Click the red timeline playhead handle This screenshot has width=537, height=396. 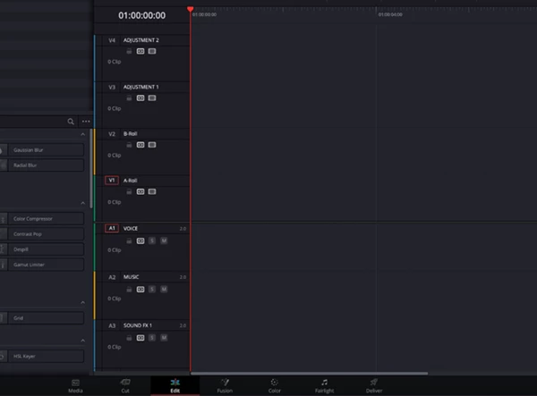point(191,9)
